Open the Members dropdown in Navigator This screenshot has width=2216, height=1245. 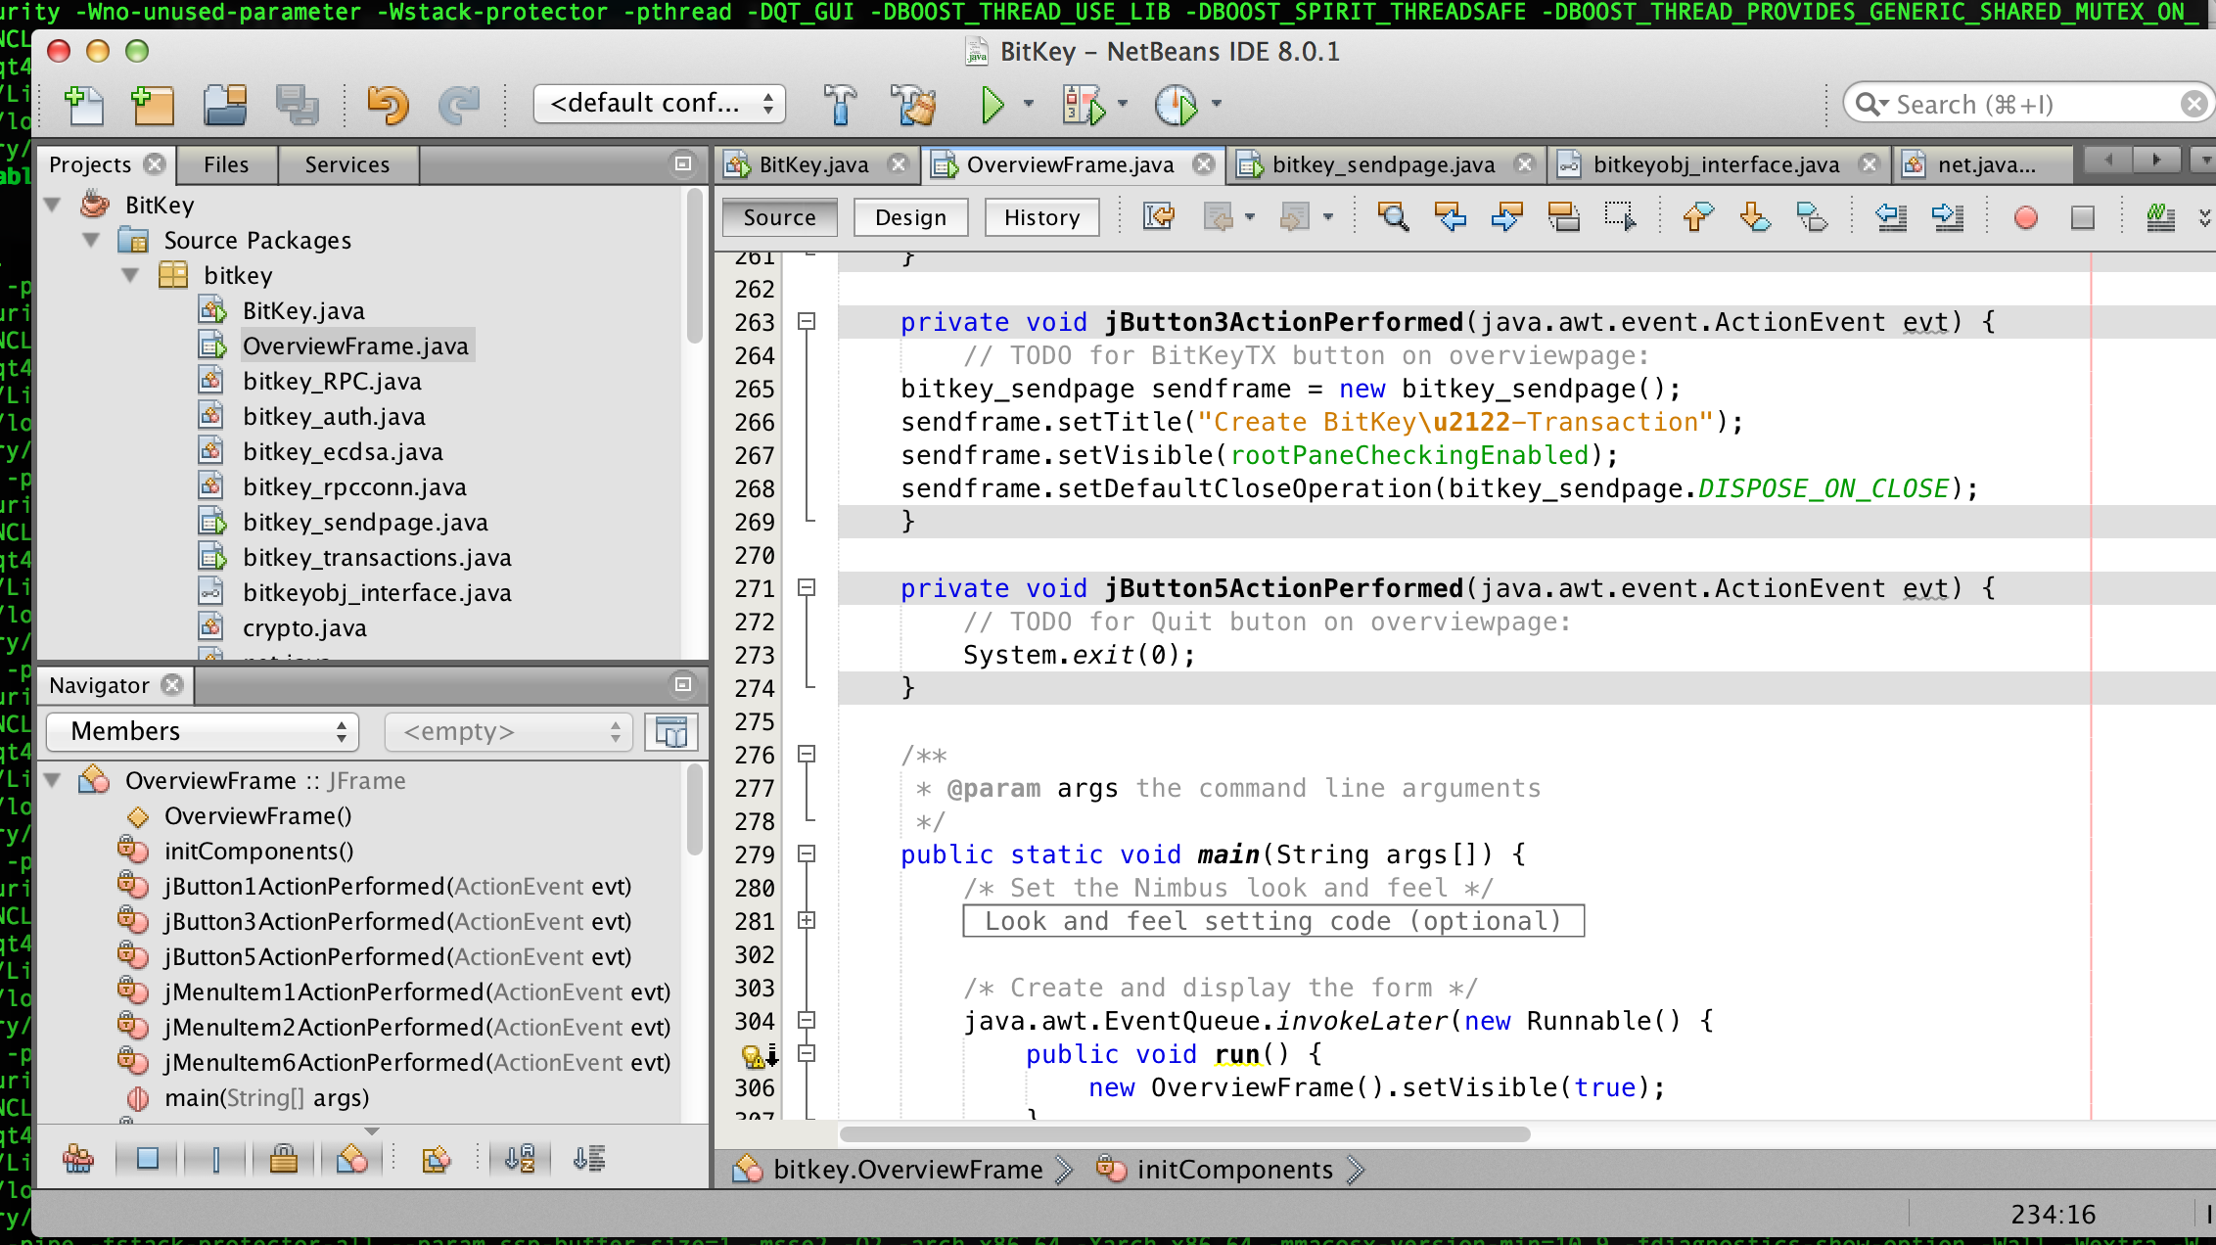pos(203,732)
